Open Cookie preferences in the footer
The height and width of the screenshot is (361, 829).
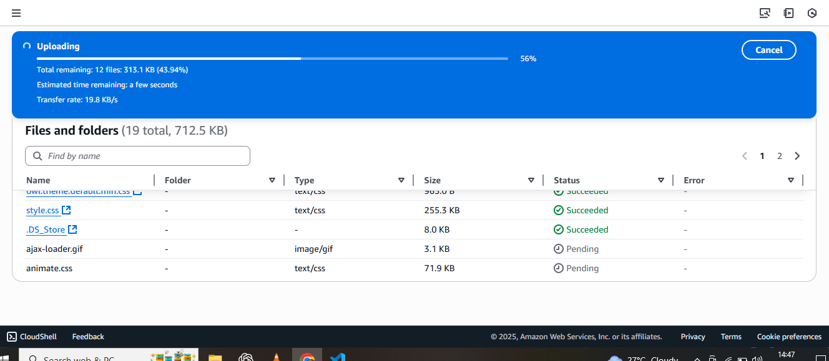point(789,337)
